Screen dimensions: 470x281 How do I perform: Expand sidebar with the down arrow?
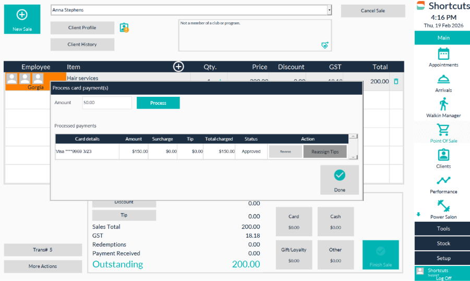coord(418,214)
